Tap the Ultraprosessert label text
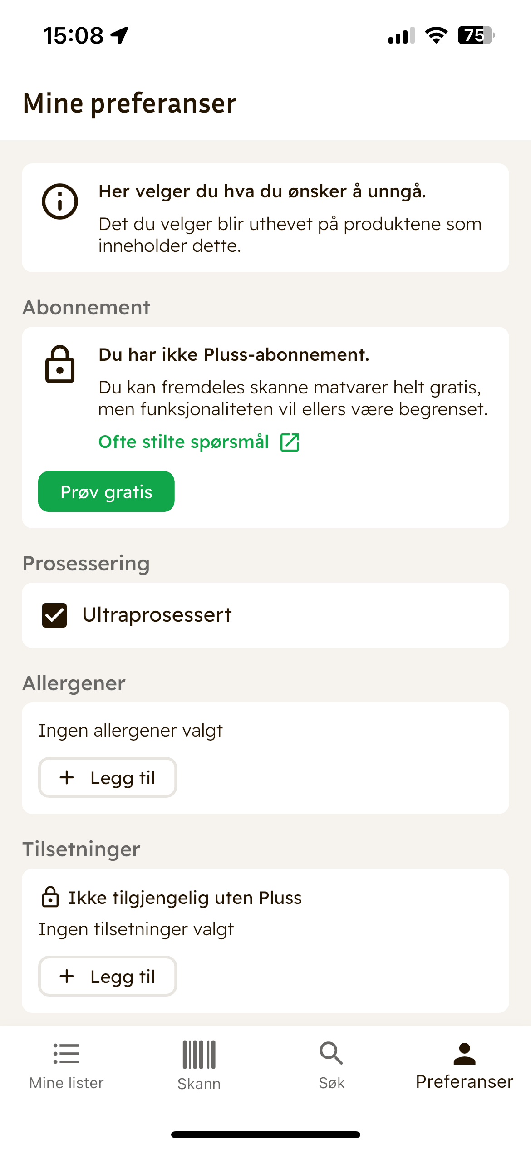 (x=157, y=615)
